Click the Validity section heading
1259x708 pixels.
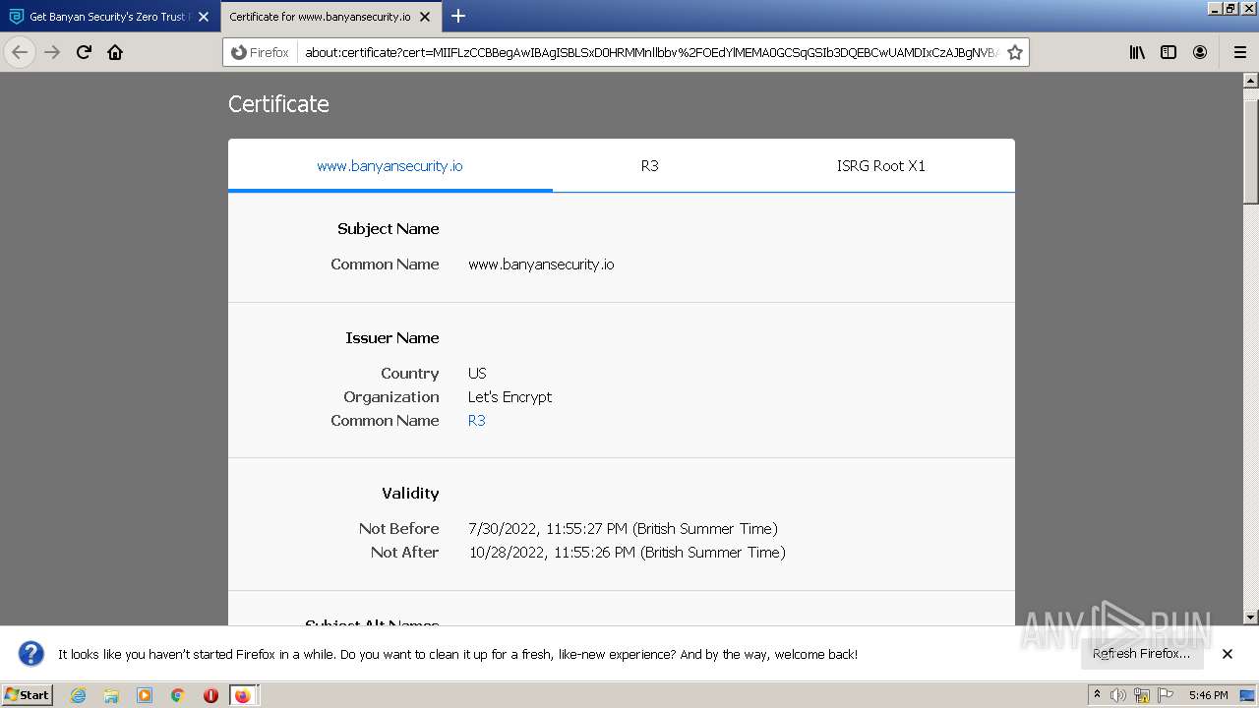pos(410,494)
